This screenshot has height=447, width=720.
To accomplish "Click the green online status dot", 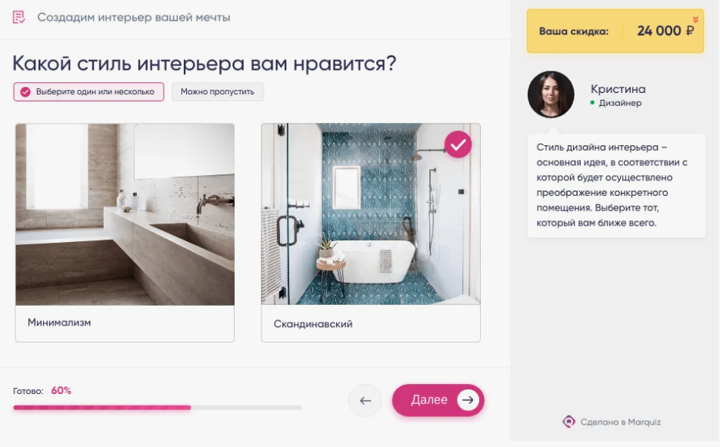I will click(x=592, y=103).
